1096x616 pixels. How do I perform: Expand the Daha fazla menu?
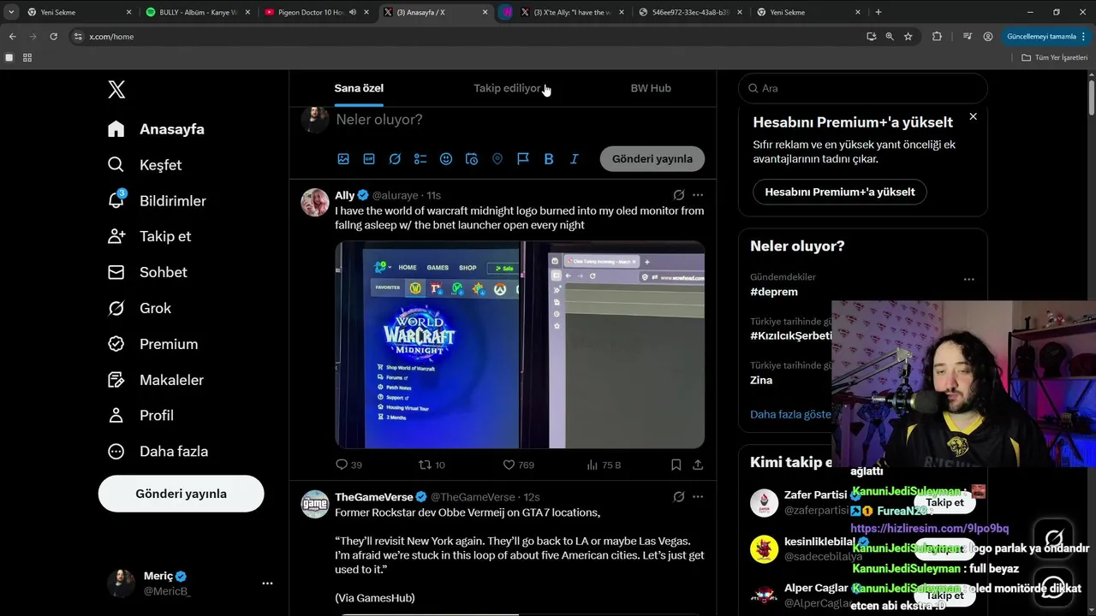[158, 452]
